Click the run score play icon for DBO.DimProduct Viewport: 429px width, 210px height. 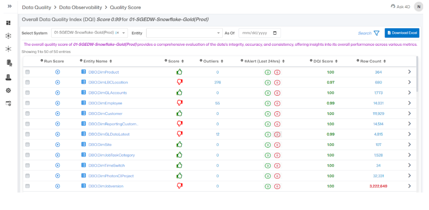[x=57, y=72]
